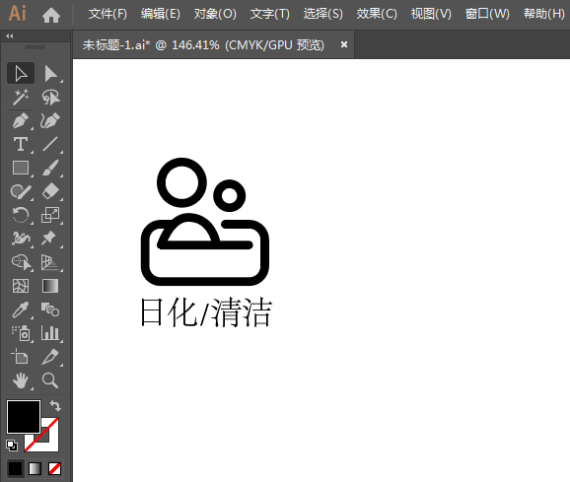Select the Warp/Width tool

pyautogui.click(x=21, y=239)
